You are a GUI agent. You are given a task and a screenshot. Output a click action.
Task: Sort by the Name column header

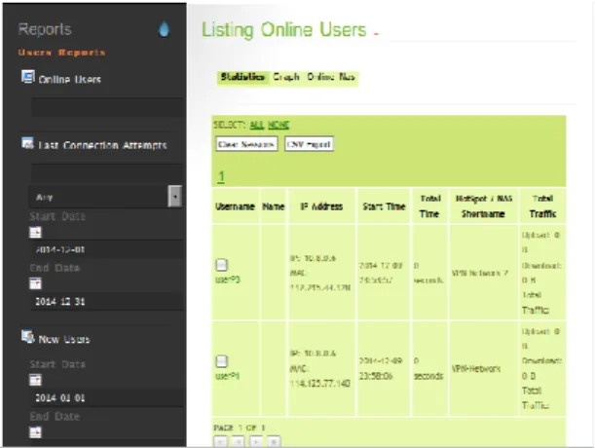pyautogui.click(x=274, y=206)
